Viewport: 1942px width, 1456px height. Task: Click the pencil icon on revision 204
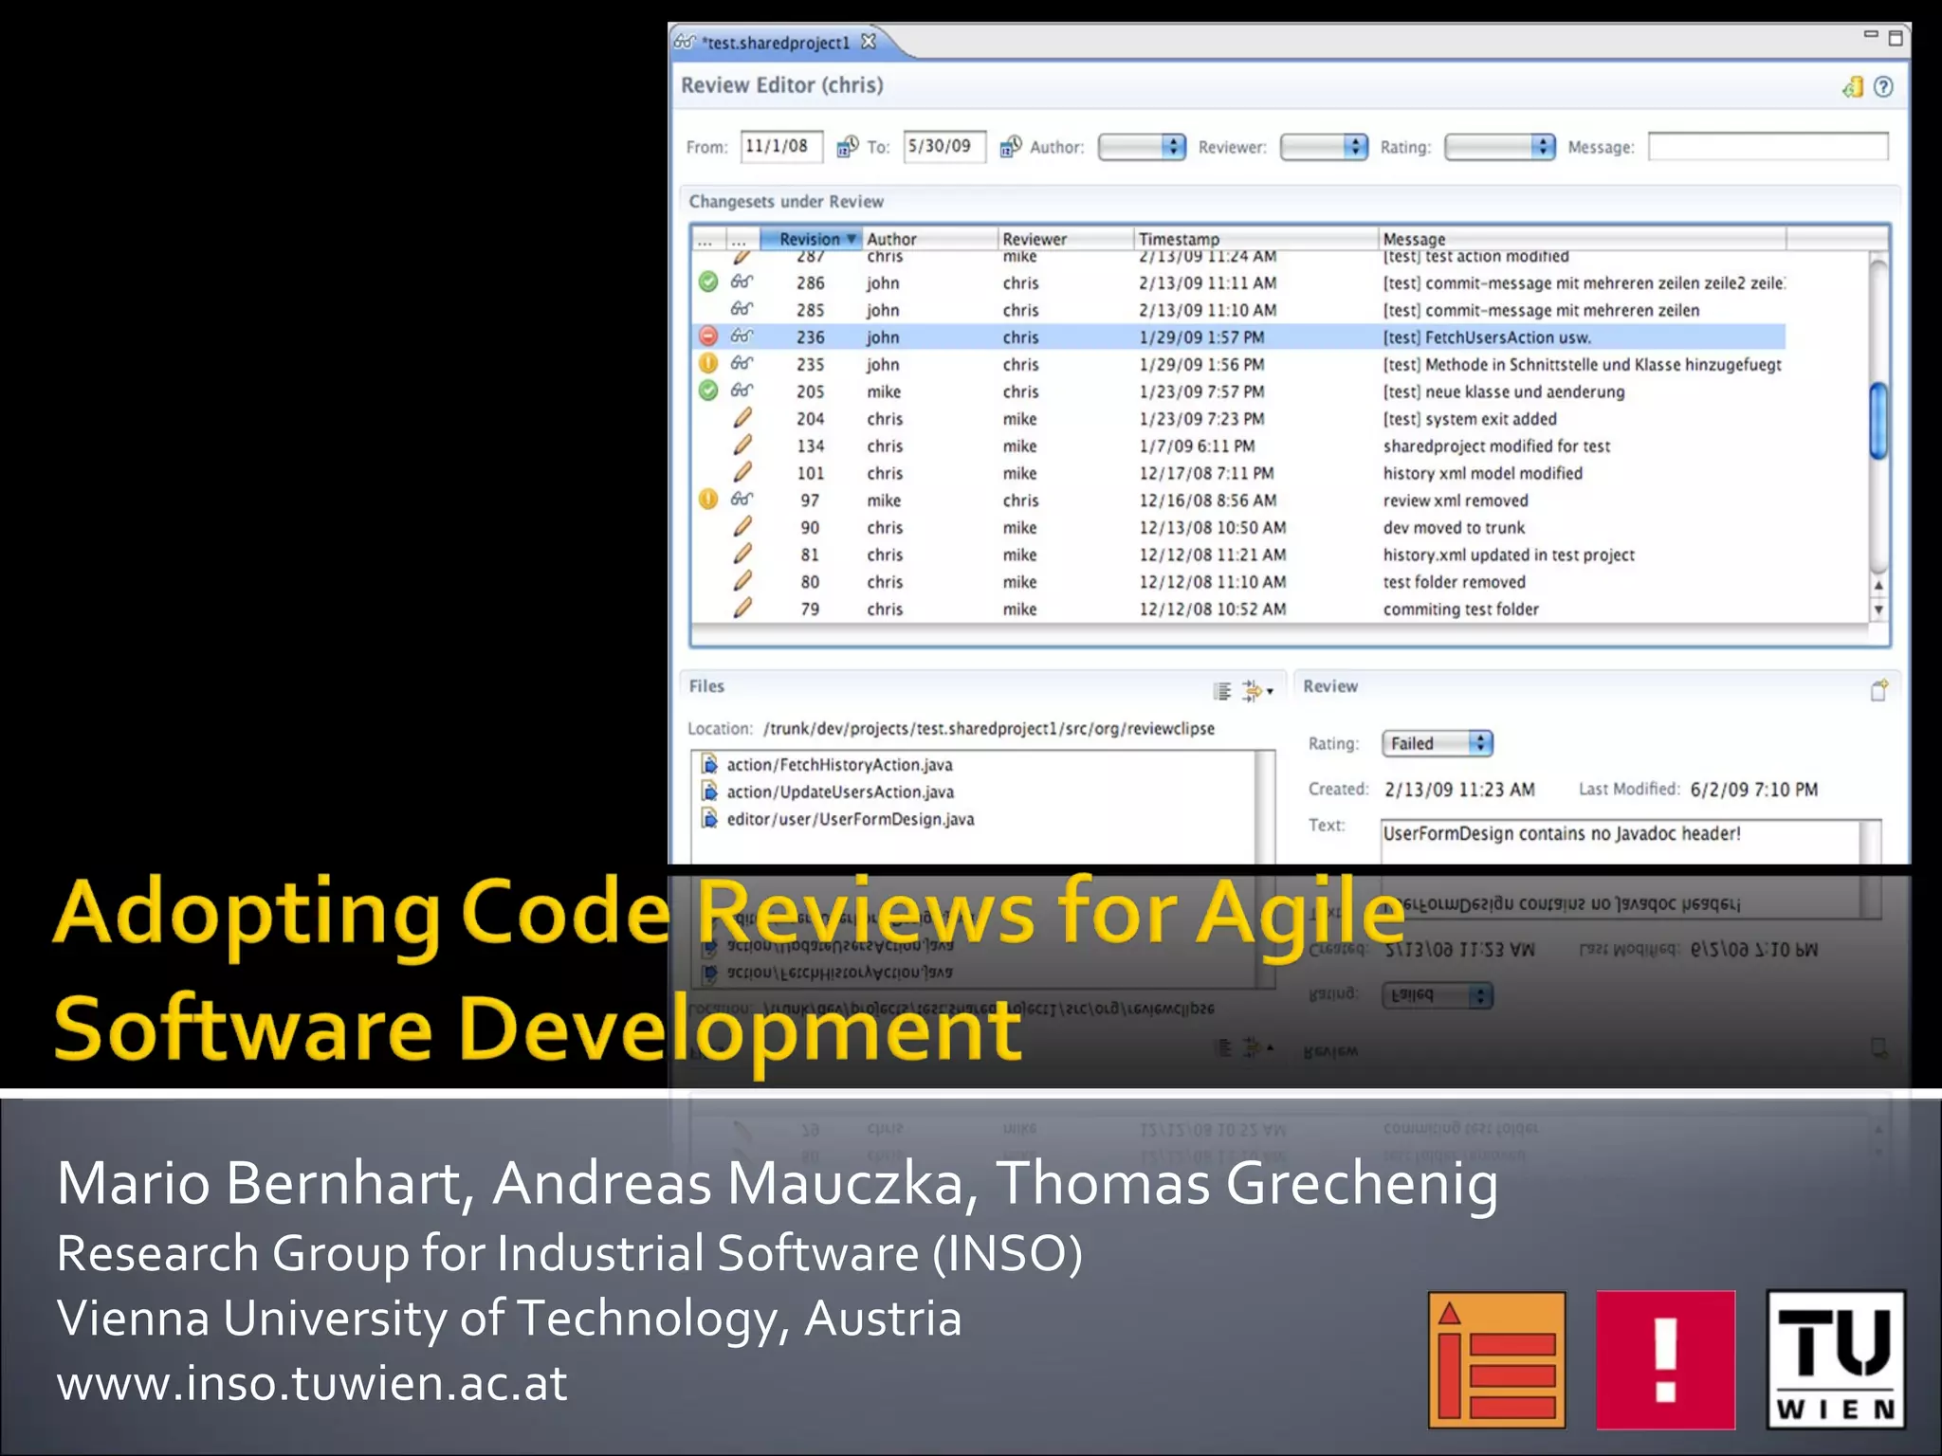click(x=742, y=418)
